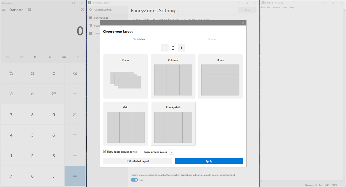346x187 pixels.
Task: Click Edit selected layout button
Action: tap(137, 161)
